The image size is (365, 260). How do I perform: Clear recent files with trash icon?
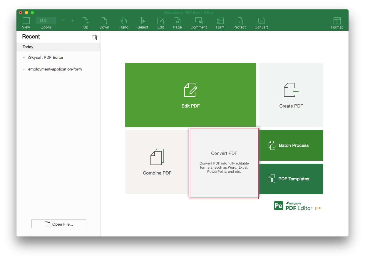click(x=95, y=37)
